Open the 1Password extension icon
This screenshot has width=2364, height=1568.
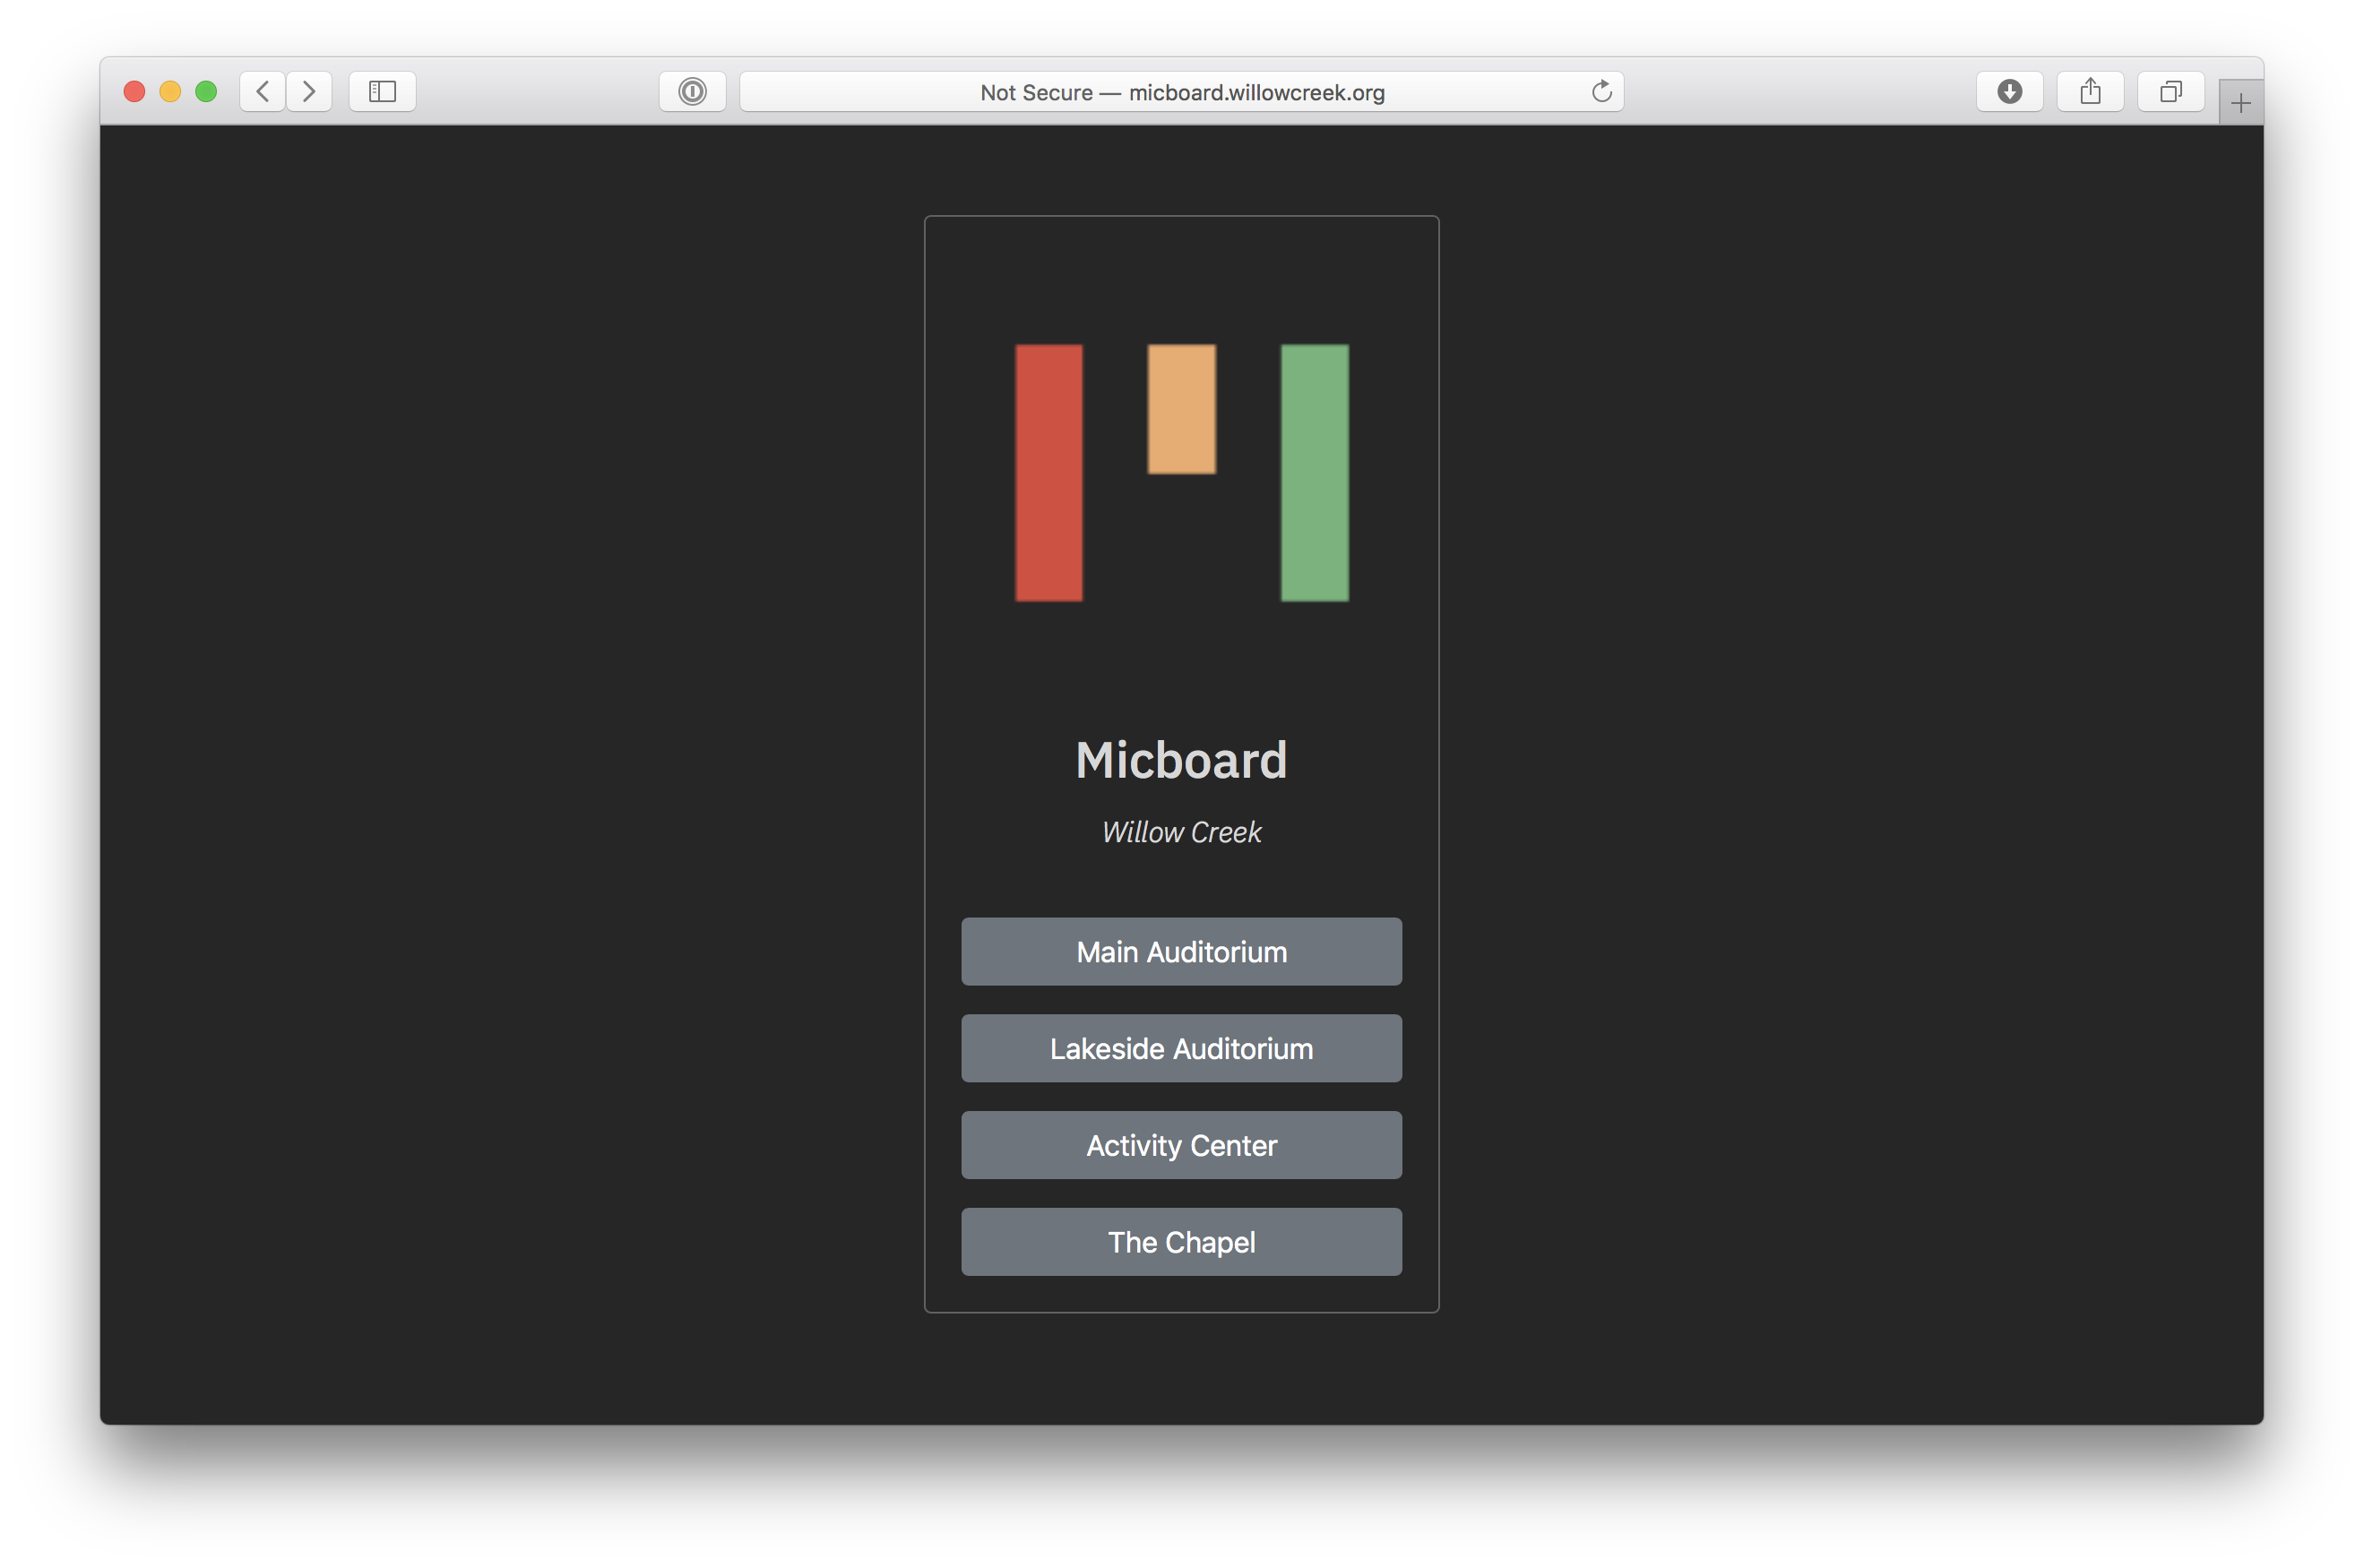click(692, 92)
